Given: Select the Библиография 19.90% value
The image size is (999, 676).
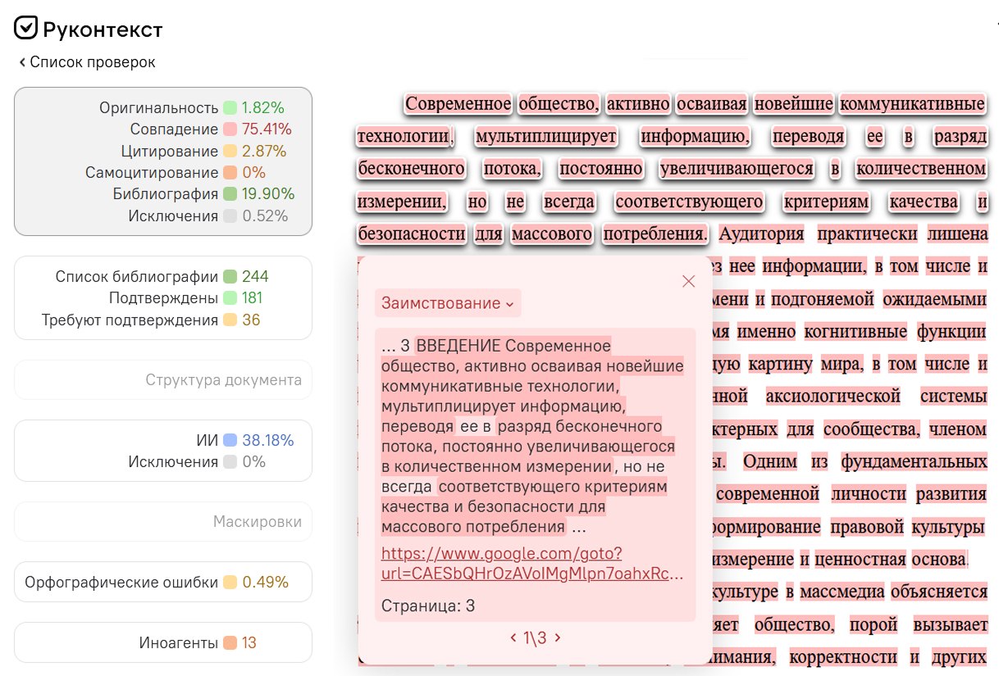Looking at the screenshot, I should pos(268,194).
